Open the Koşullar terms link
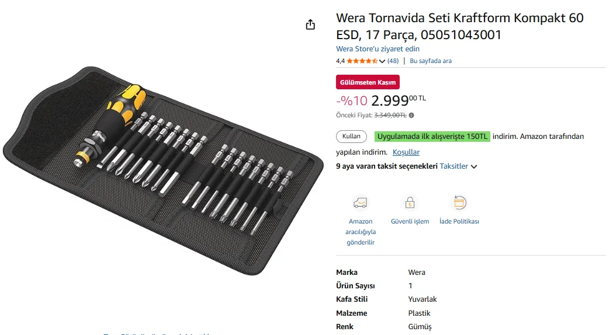Image resolution: width=613 pixels, height=335 pixels. click(406, 152)
